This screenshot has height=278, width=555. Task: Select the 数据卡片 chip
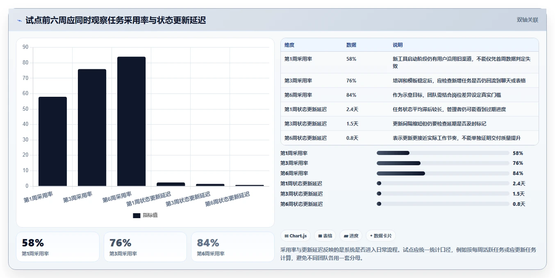pos(381,236)
